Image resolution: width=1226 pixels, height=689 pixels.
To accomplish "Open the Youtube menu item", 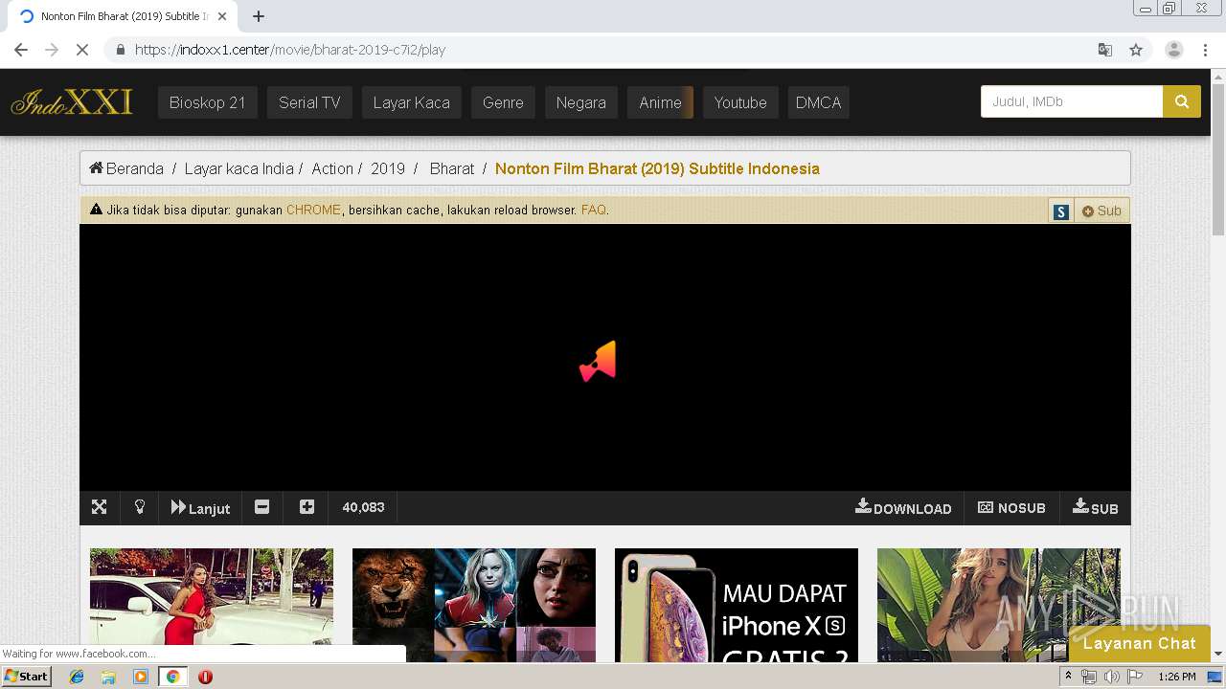I will pyautogui.click(x=740, y=102).
